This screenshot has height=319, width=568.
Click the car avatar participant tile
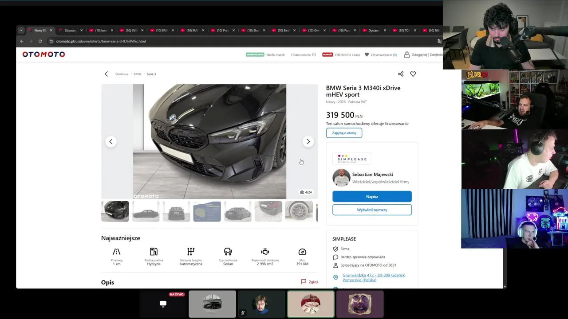pos(212,304)
